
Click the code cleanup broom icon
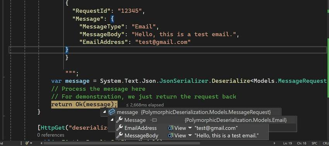[x=27, y=143]
